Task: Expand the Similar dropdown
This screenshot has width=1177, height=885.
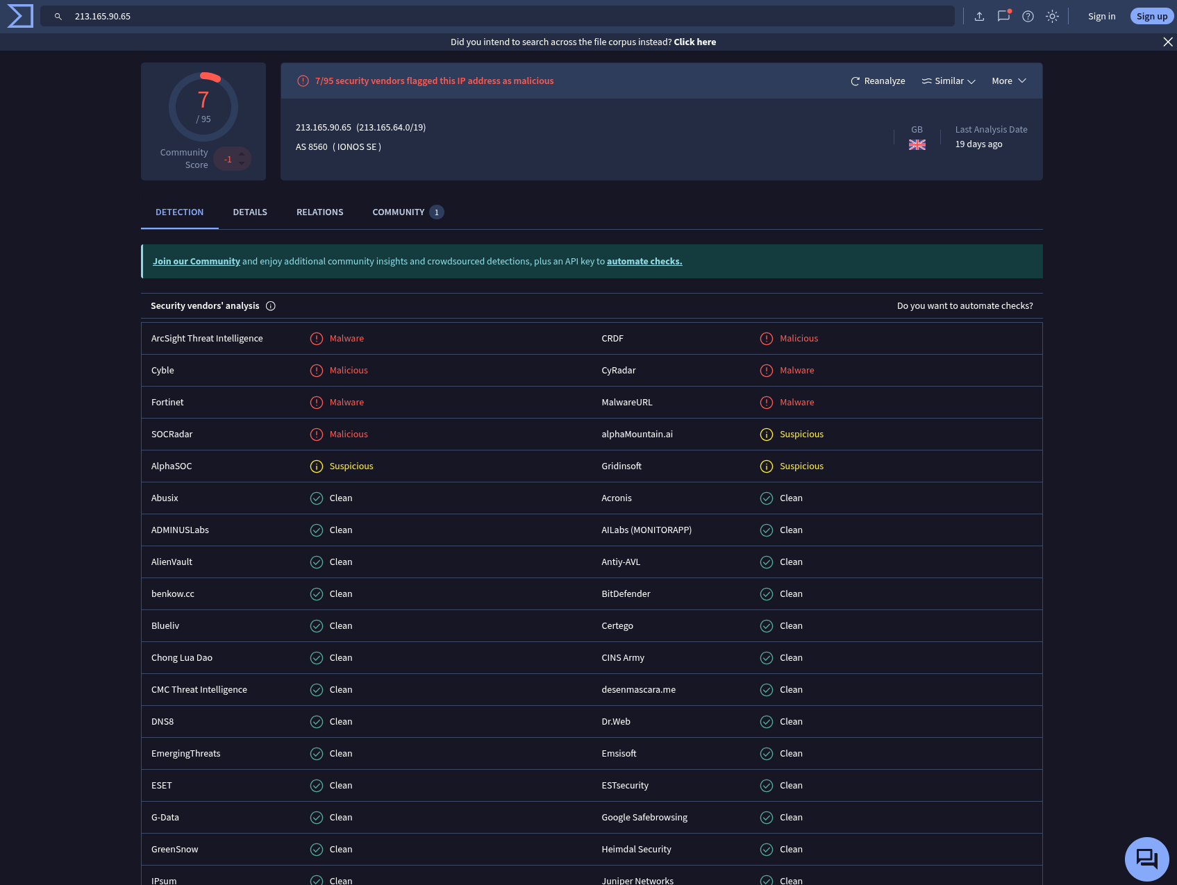Action: pyautogui.click(x=949, y=81)
